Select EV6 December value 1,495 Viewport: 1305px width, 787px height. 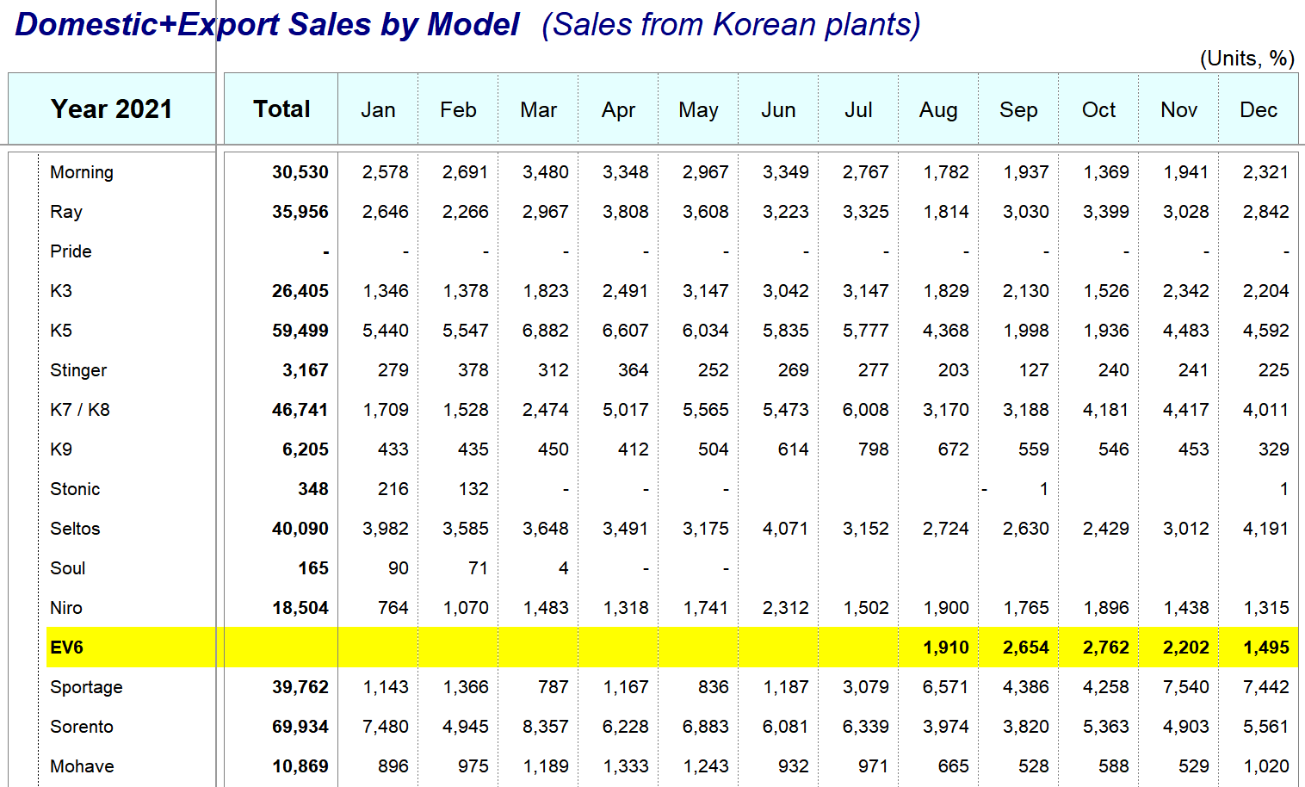pos(1266,648)
